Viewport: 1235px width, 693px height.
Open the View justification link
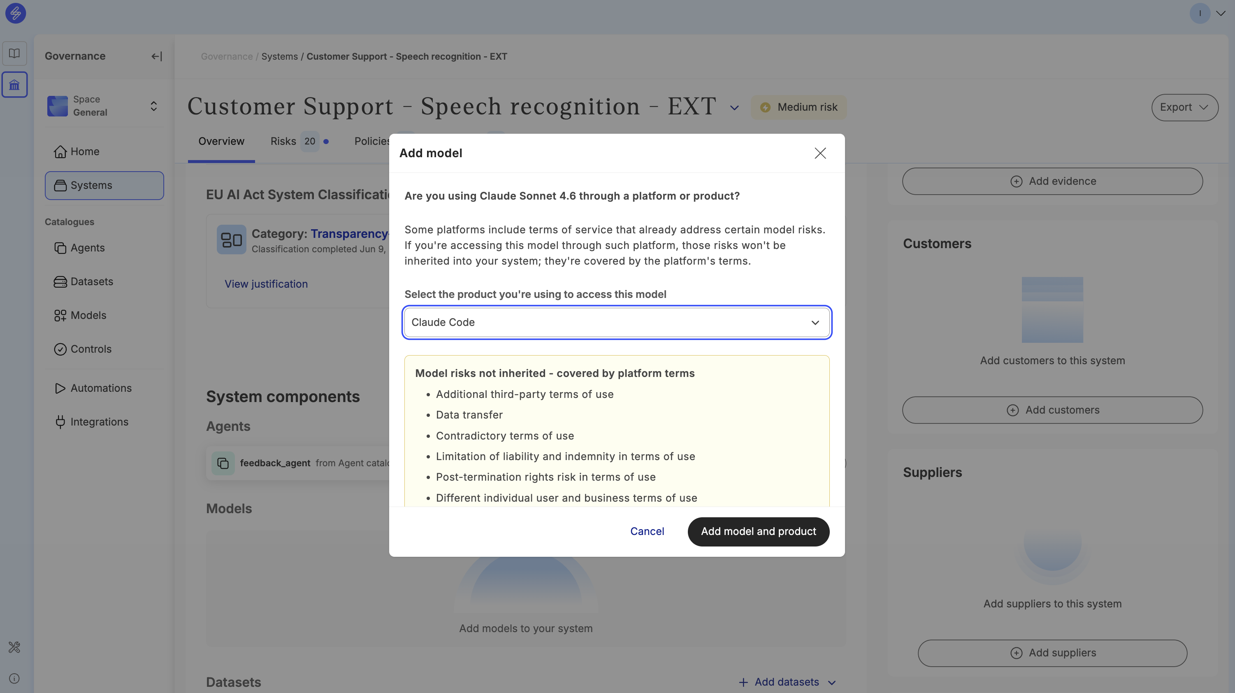[266, 284]
